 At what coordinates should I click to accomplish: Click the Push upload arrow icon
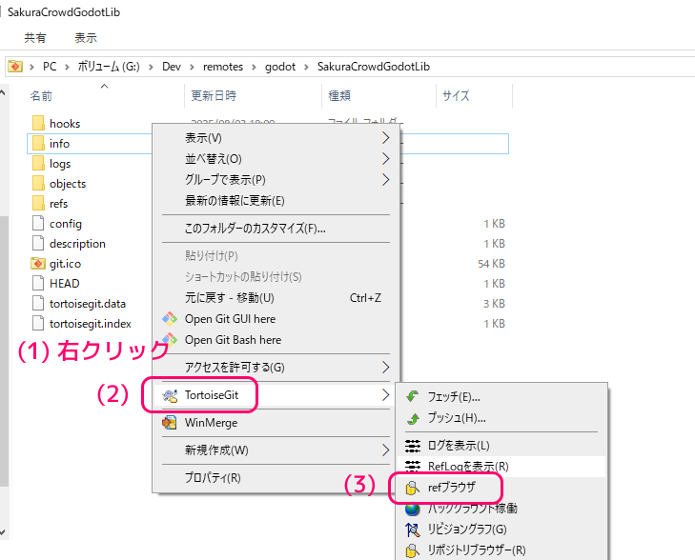[x=413, y=418]
